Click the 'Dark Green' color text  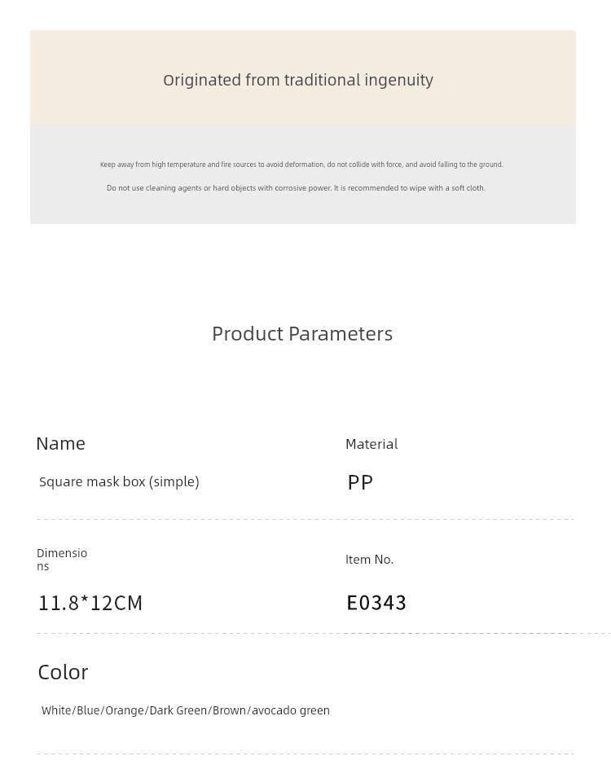[179, 710]
